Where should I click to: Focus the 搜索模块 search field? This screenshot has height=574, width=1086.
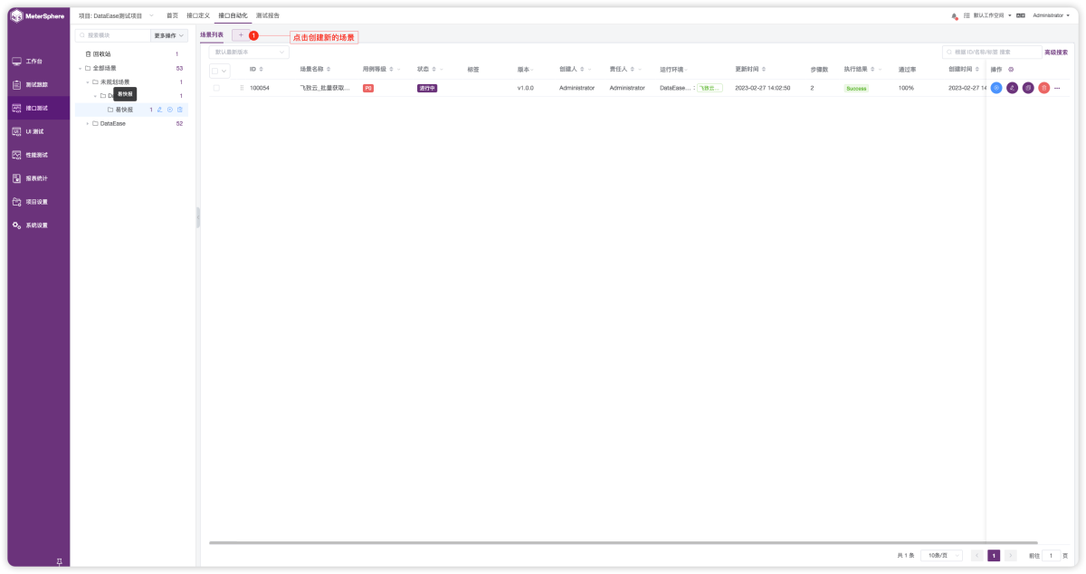coord(113,35)
